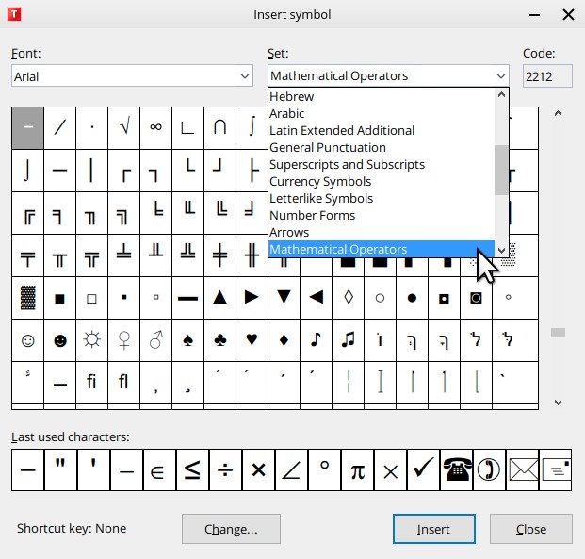
Task: Choose the pi symbol in last used characters
Action: tap(357, 470)
